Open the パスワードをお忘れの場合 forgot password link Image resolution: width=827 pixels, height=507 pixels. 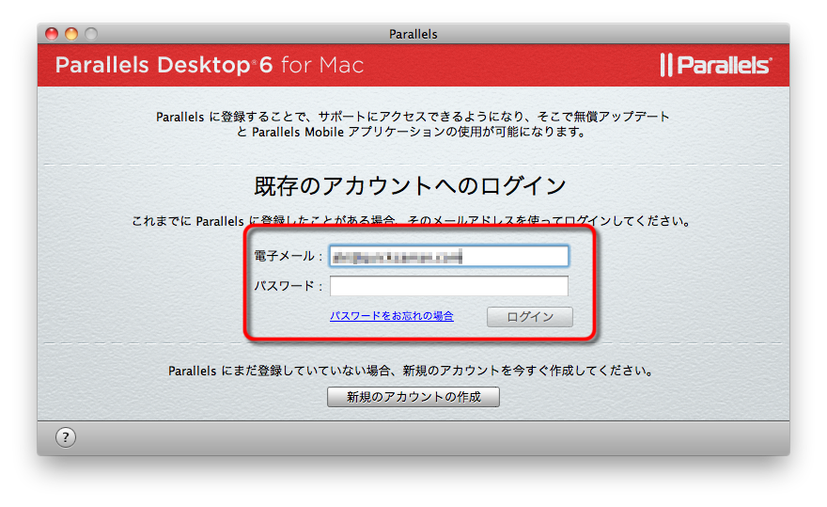coord(391,316)
